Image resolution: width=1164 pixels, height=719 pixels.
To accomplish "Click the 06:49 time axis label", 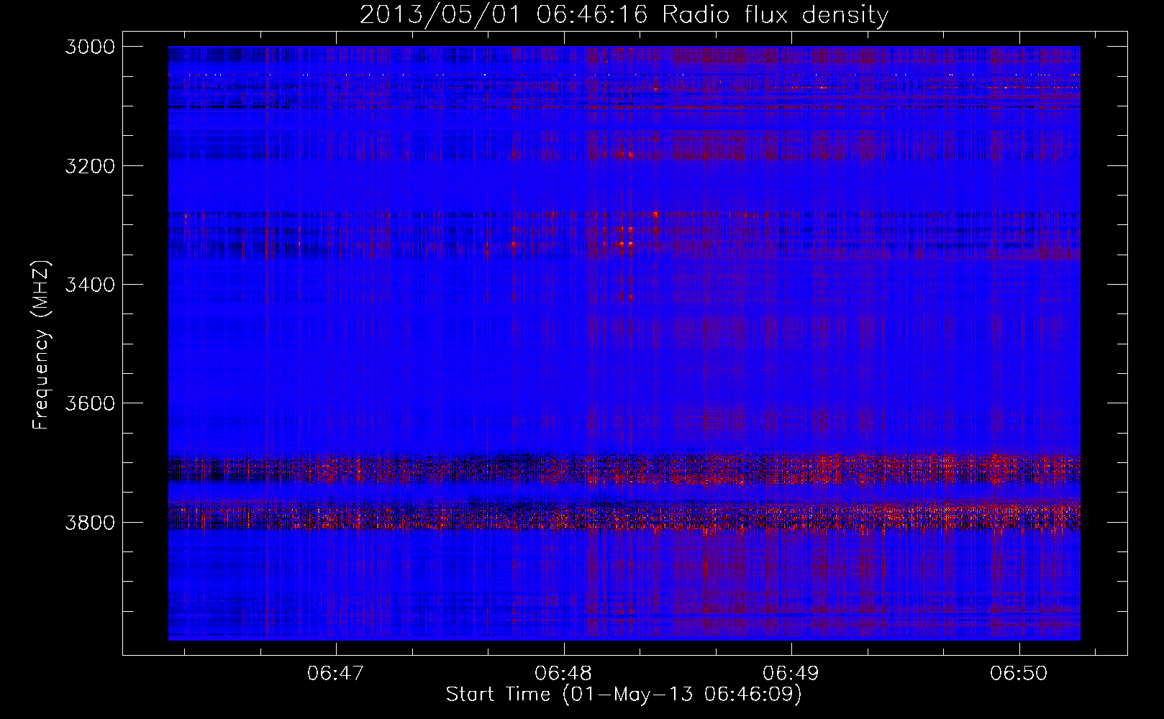I will tap(791, 674).
